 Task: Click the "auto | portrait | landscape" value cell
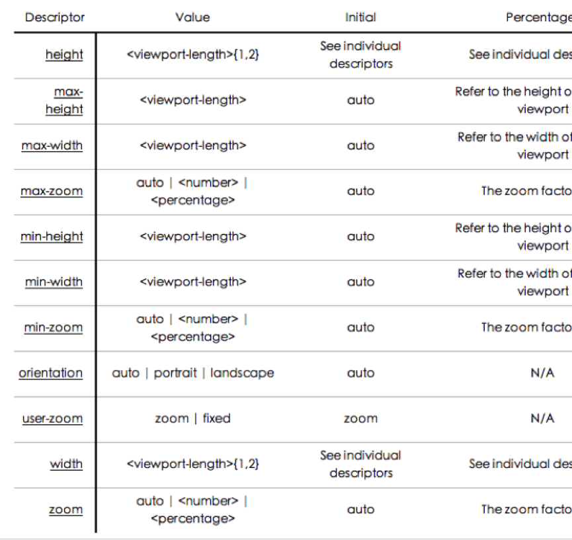click(x=193, y=373)
